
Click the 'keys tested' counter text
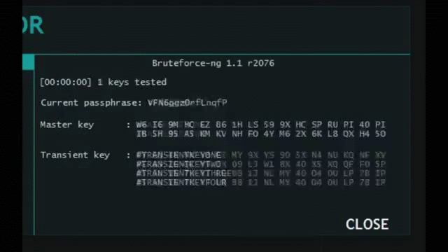click(132, 83)
